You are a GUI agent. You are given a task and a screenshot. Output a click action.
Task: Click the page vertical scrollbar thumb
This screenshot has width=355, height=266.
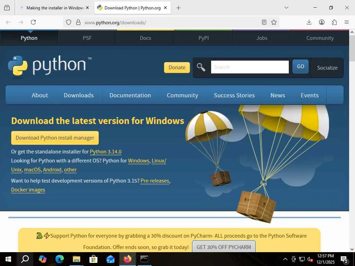coord(352,48)
